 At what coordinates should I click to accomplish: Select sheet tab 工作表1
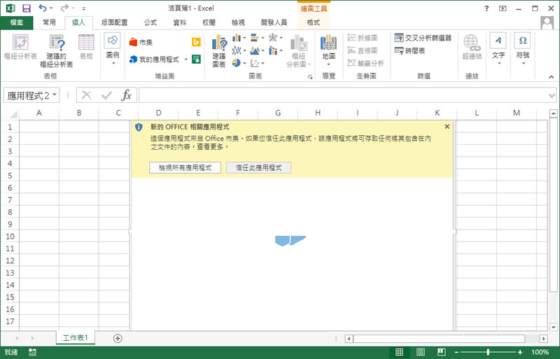76,337
